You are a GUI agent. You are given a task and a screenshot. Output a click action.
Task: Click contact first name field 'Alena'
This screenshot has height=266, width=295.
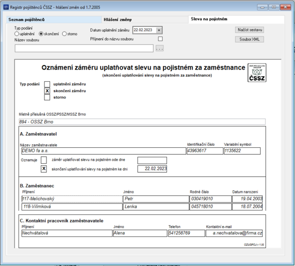(x=140, y=233)
